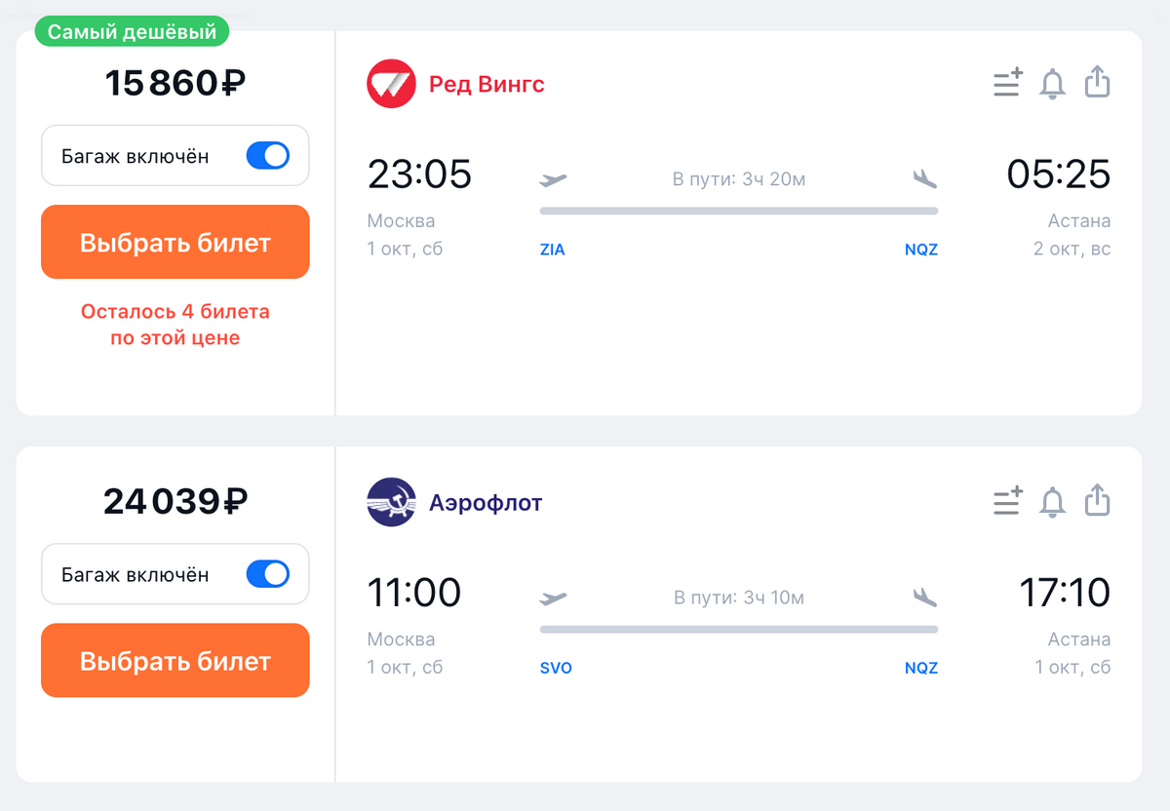Click the SVO departure airport code
The width and height of the screenshot is (1170, 811).
point(556,669)
